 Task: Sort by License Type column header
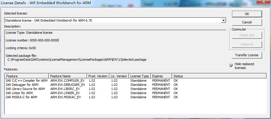click(x=139, y=76)
